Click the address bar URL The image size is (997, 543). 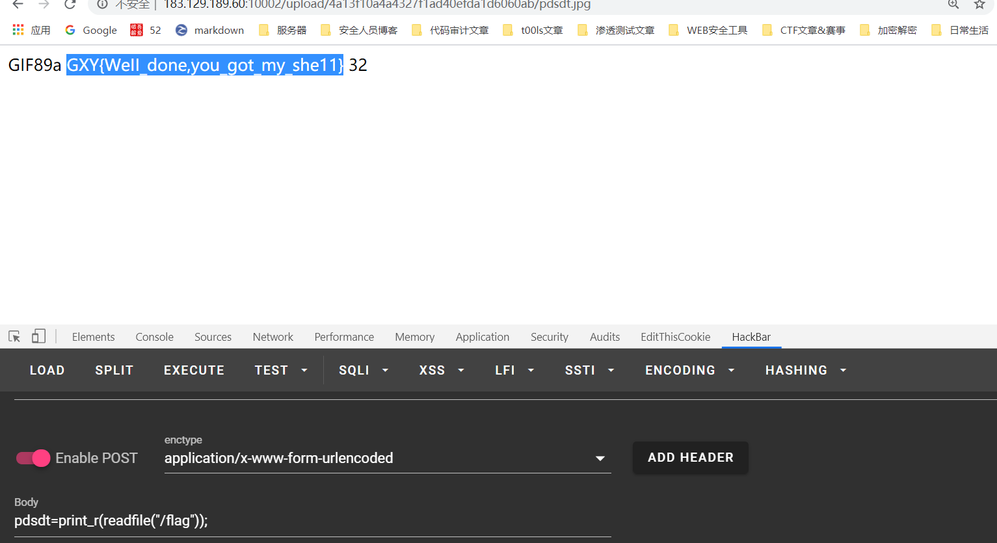click(x=377, y=5)
